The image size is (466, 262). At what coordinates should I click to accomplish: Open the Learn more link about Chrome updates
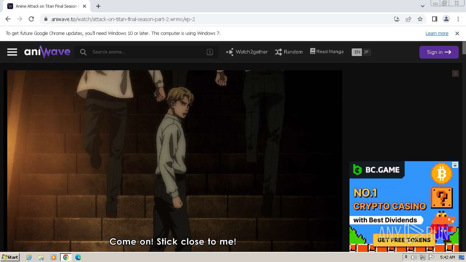click(x=437, y=33)
